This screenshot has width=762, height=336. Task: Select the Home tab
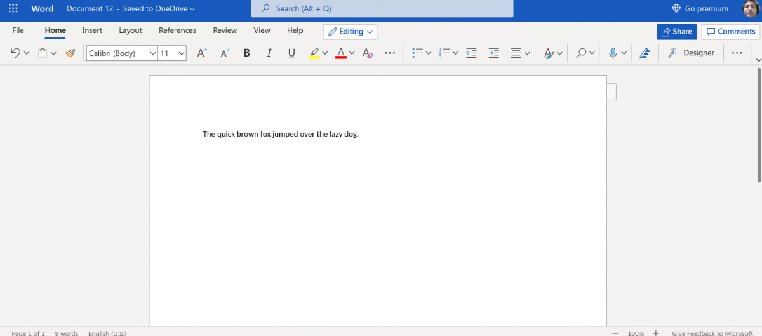point(55,30)
